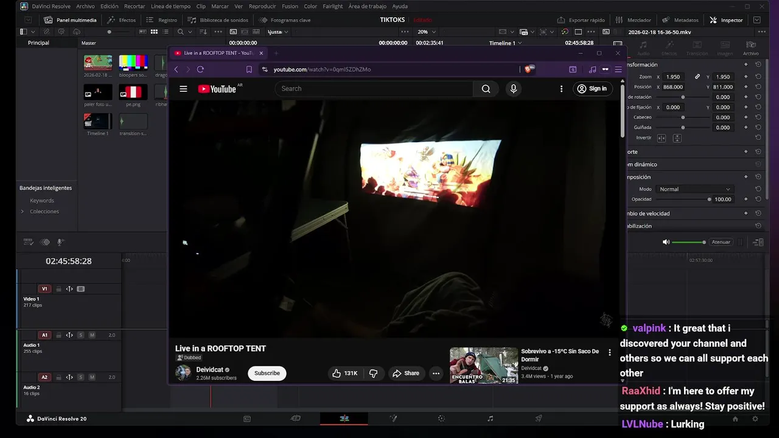Open the Metadatos panel
The width and height of the screenshot is (779, 438).
(680, 20)
